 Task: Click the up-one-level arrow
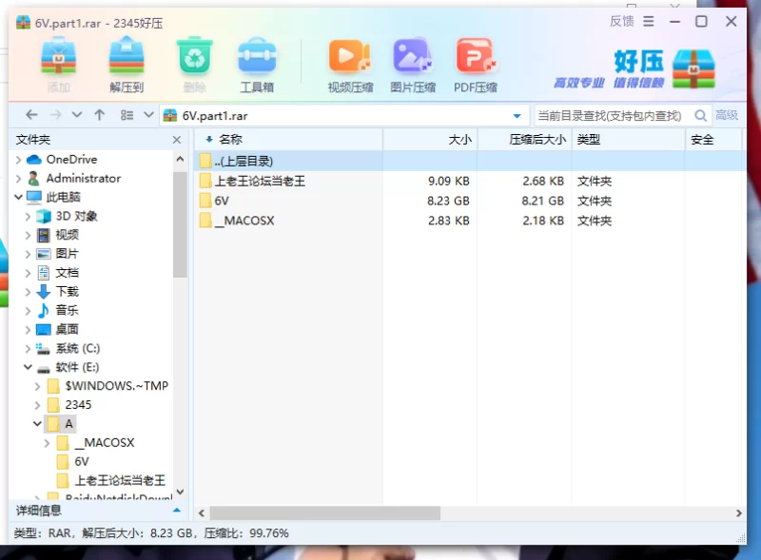click(100, 115)
